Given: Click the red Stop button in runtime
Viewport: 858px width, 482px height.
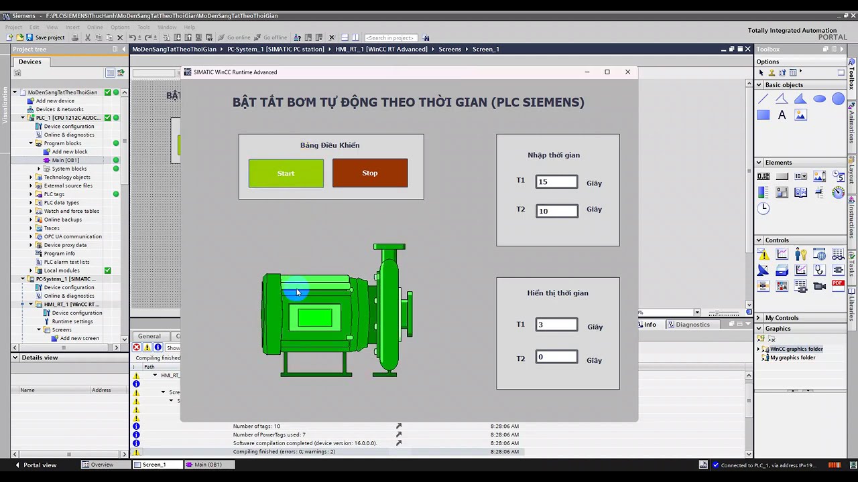Looking at the screenshot, I should click(x=370, y=173).
